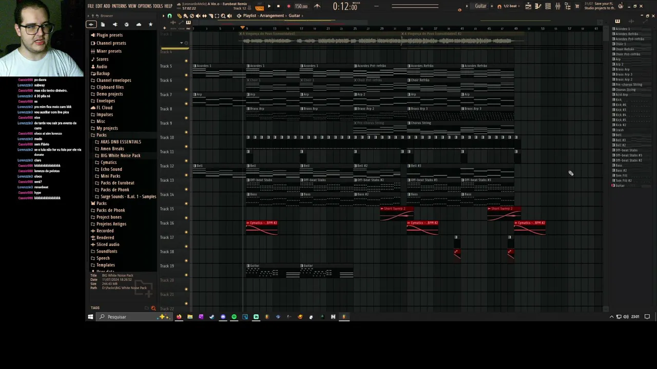Viewport: 657px width, 369px height.
Task: Open the VIEW menu
Action: 132,6
